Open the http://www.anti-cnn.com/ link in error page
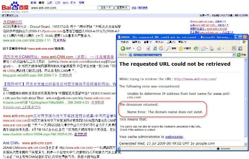249x159 pixels. point(195,79)
